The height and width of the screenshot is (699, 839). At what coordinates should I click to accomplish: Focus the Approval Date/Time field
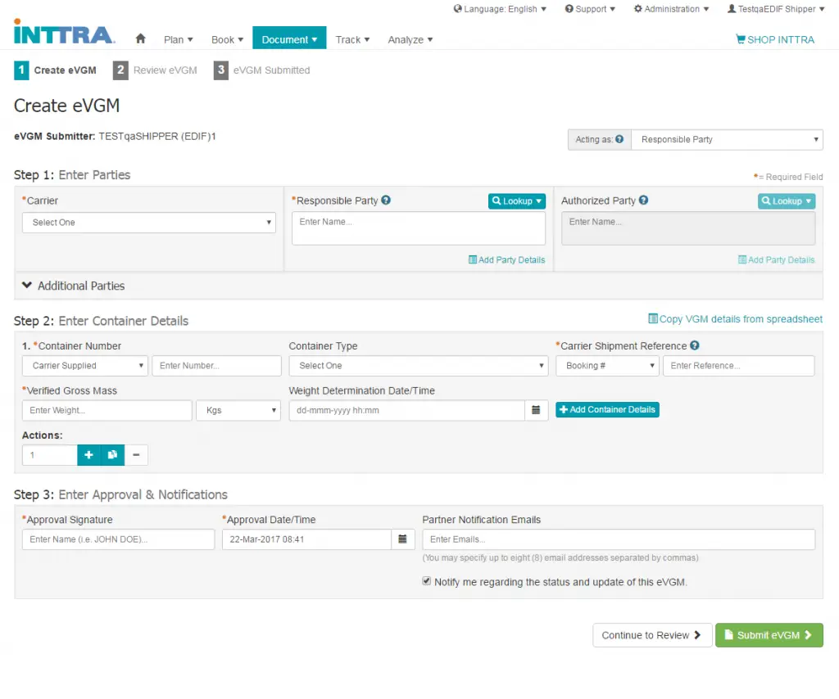click(306, 539)
